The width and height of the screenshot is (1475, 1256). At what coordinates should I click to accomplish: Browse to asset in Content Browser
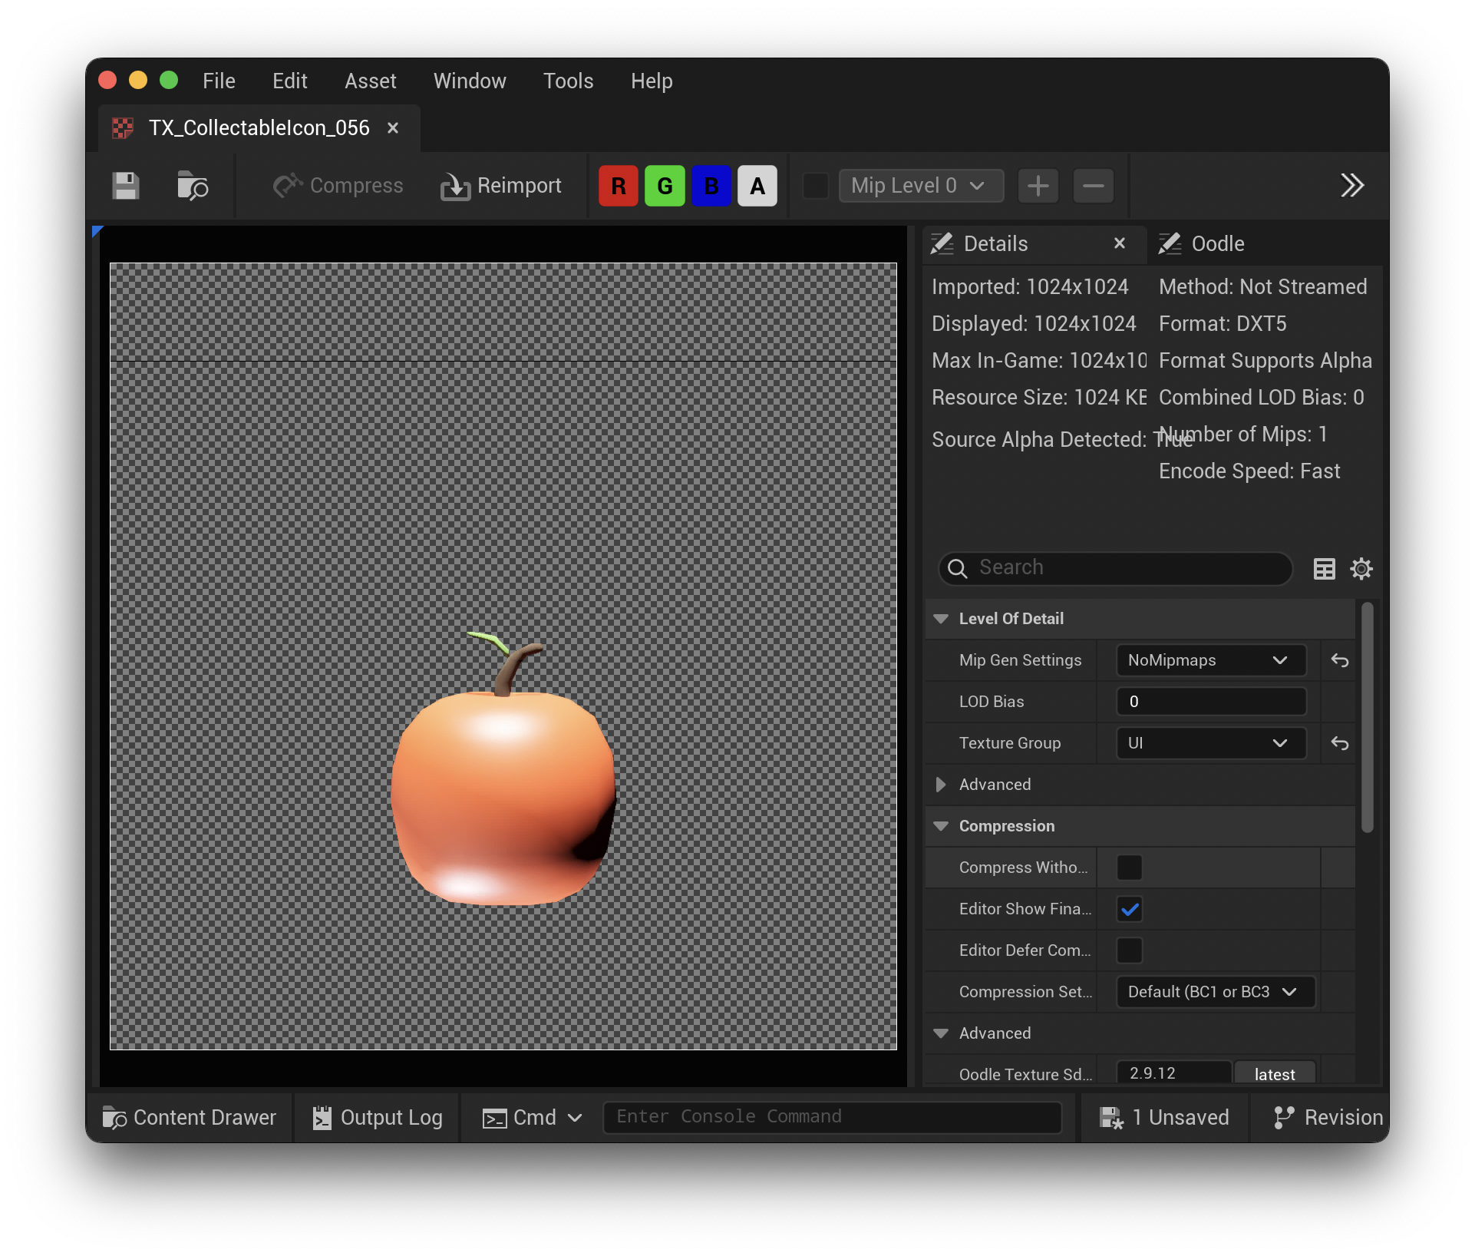192,185
